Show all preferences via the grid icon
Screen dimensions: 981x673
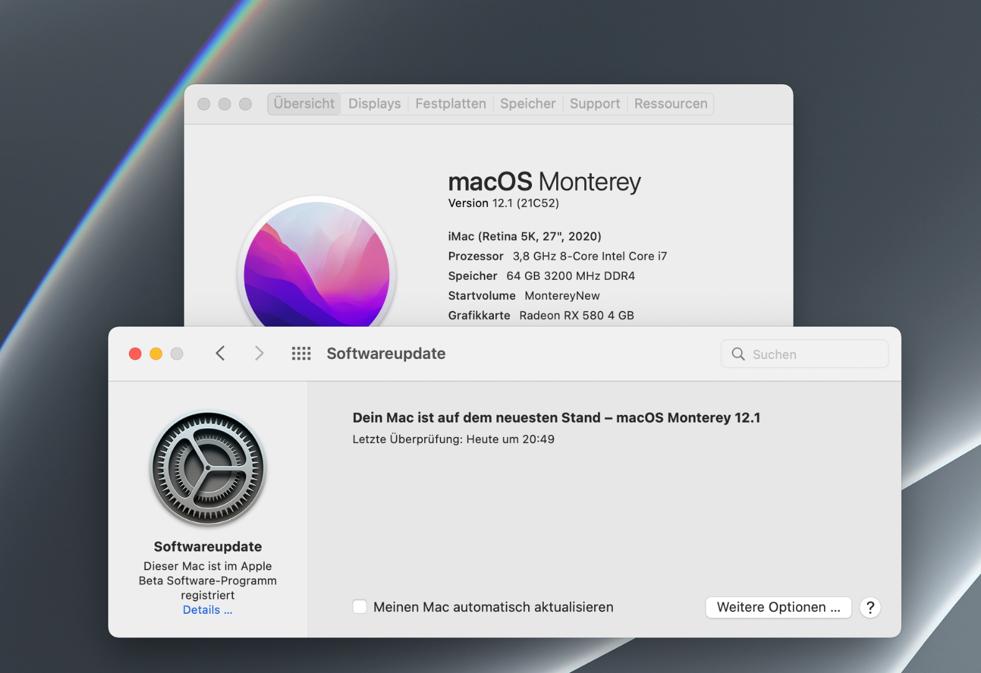(301, 354)
